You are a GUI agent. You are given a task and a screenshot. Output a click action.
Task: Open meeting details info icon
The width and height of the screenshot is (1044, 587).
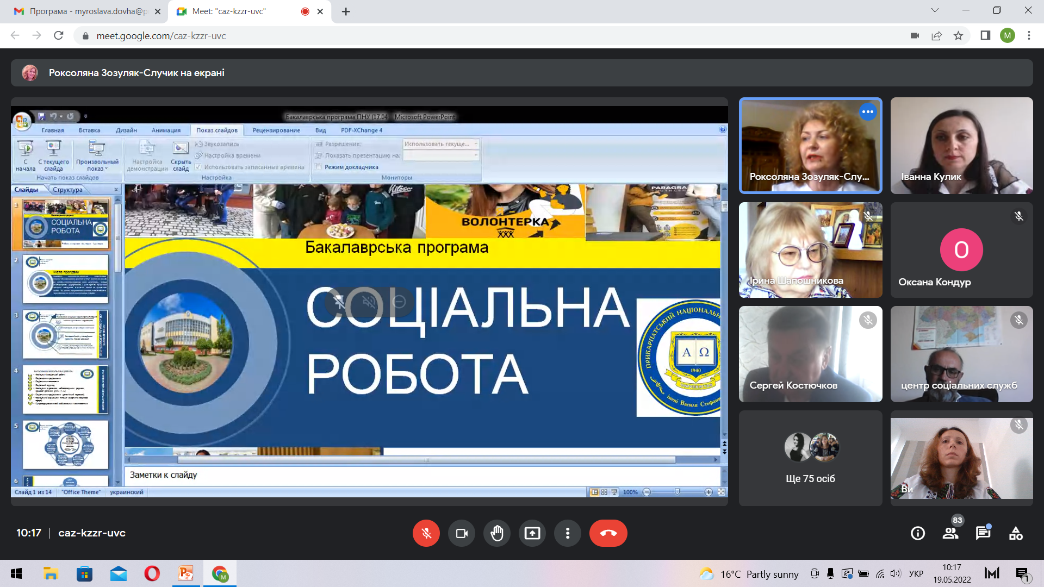[x=917, y=533]
